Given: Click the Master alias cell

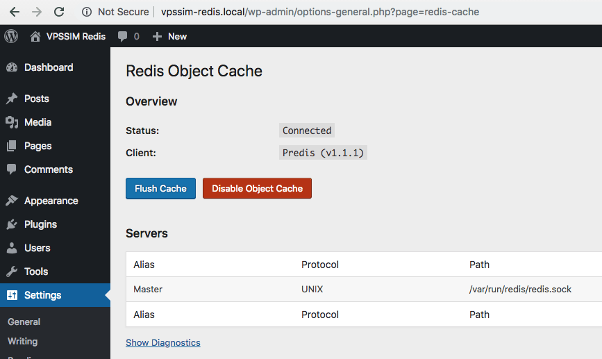Looking at the screenshot, I should (x=148, y=289).
